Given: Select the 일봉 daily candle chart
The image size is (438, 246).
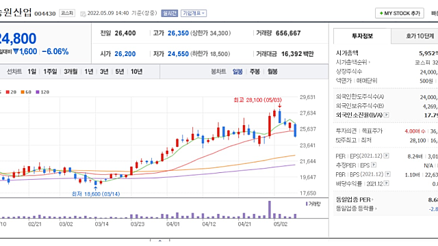Looking at the screenshot, I should pyautogui.click(x=237, y=72).
